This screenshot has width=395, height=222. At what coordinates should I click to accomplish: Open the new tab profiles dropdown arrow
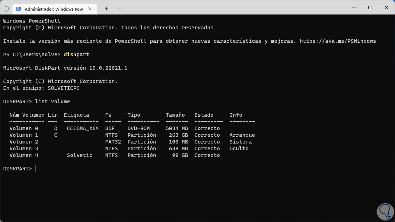point(119,9)
